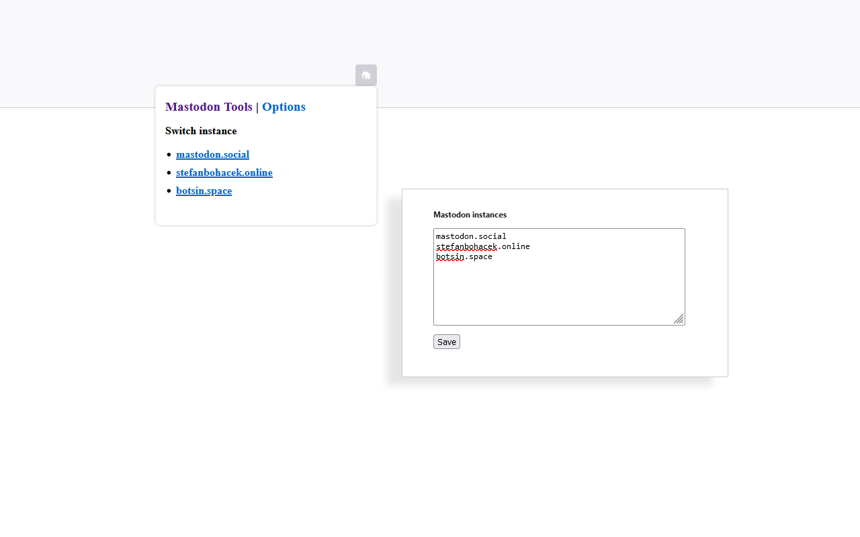Switch to stefanbohacek.online instance
Viewport: 860px width, 537px height.
click(x=224, y=173)
